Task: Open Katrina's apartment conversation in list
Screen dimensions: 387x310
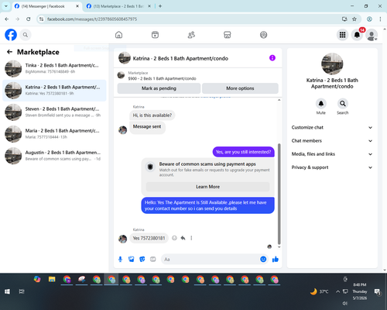Action: [54, 91]
